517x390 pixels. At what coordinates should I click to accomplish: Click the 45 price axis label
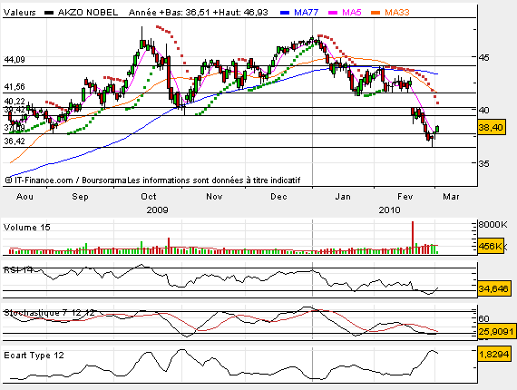coord(483,58)
